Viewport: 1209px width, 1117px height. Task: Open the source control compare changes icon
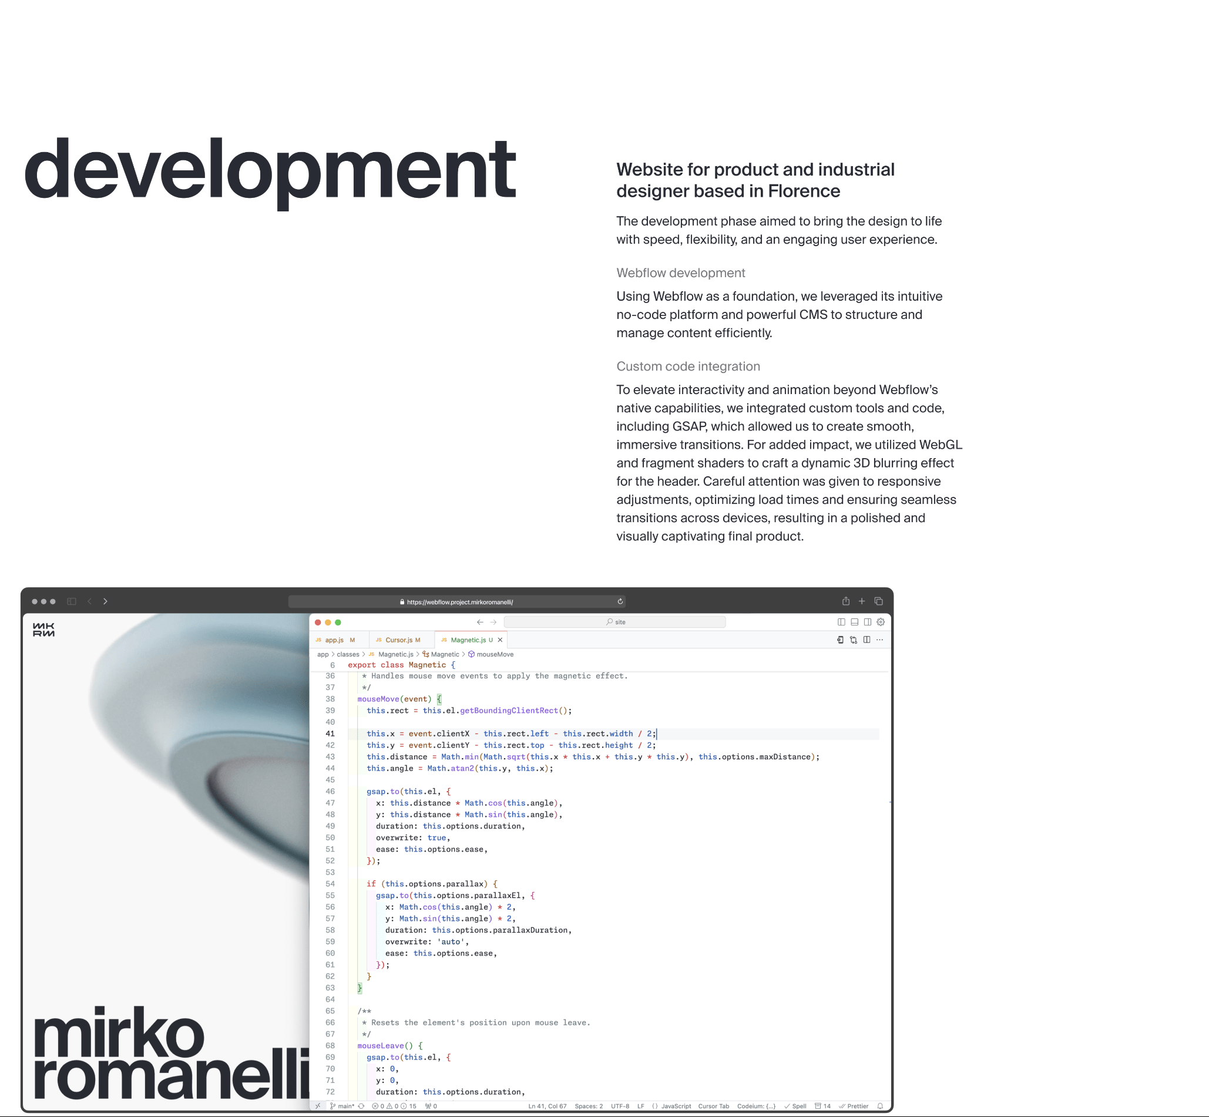854,640
